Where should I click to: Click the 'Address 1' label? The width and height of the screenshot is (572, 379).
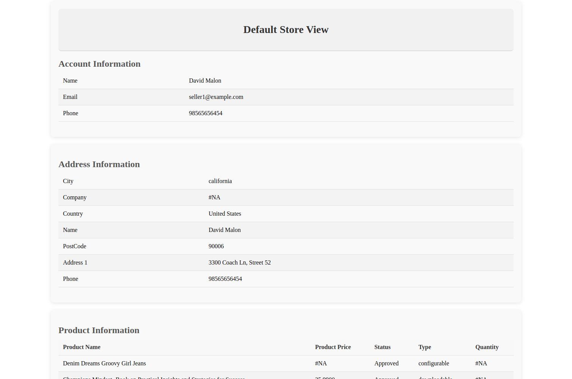(x=75, y=263)
